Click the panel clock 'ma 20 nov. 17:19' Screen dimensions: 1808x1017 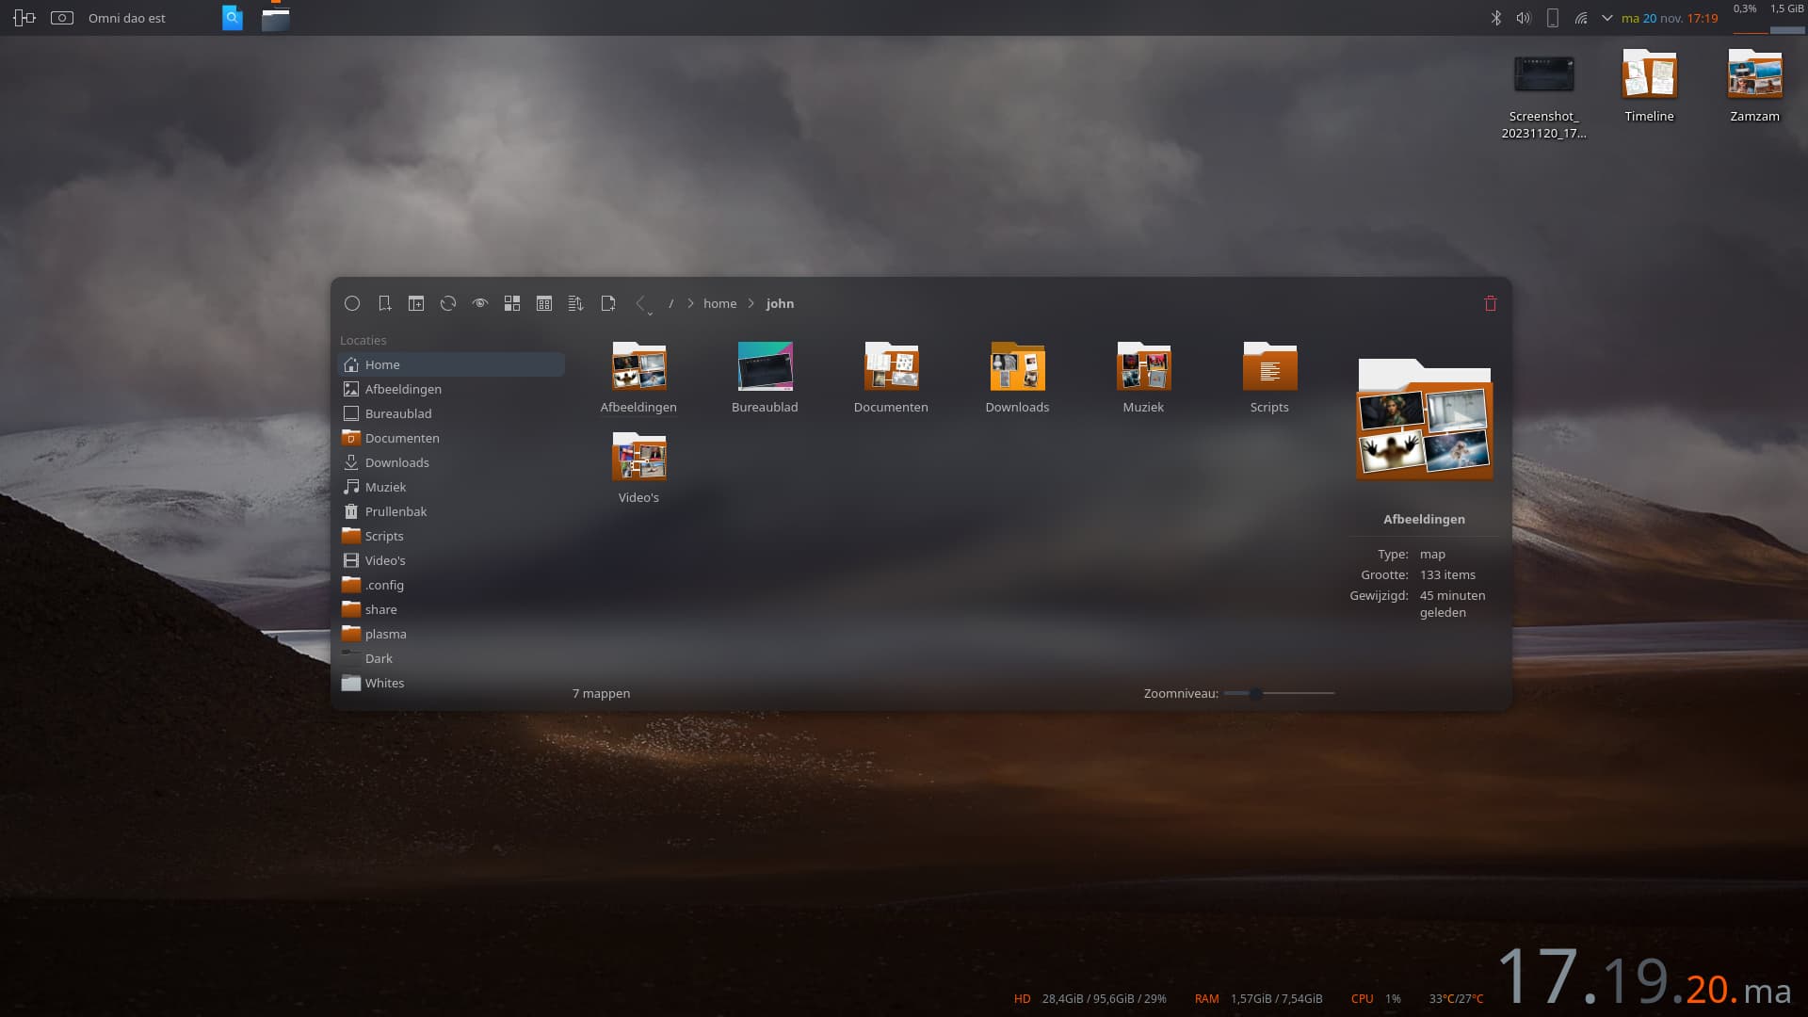(x=1670, y=18)
